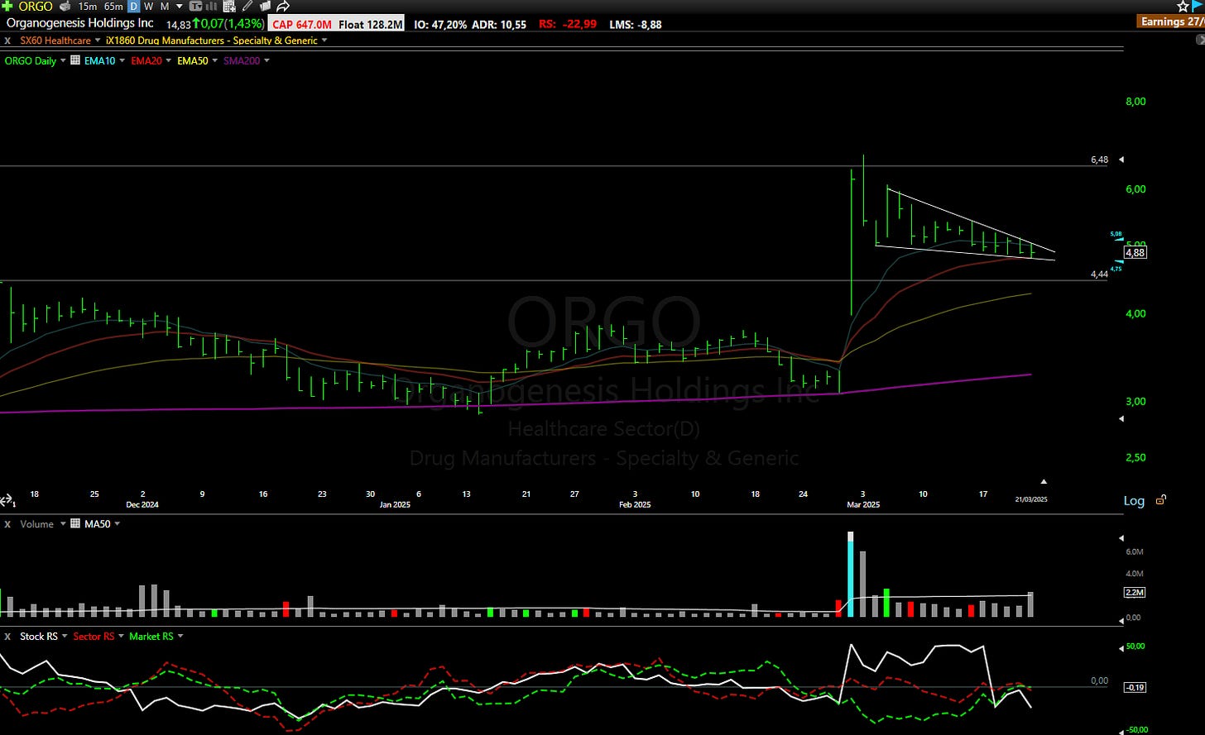Click the Float 128.2M value
The image size is (1205, 735).
(x=371, y=24)
